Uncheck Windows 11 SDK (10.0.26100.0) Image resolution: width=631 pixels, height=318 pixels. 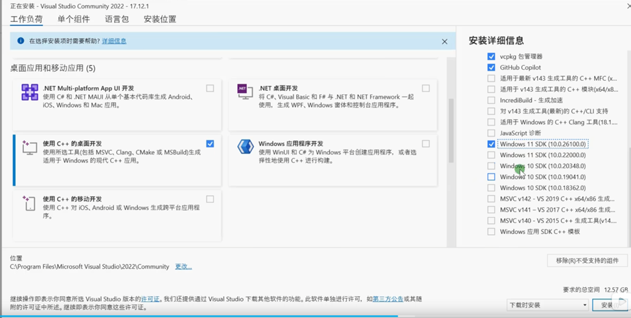click(x=491, y=143)
